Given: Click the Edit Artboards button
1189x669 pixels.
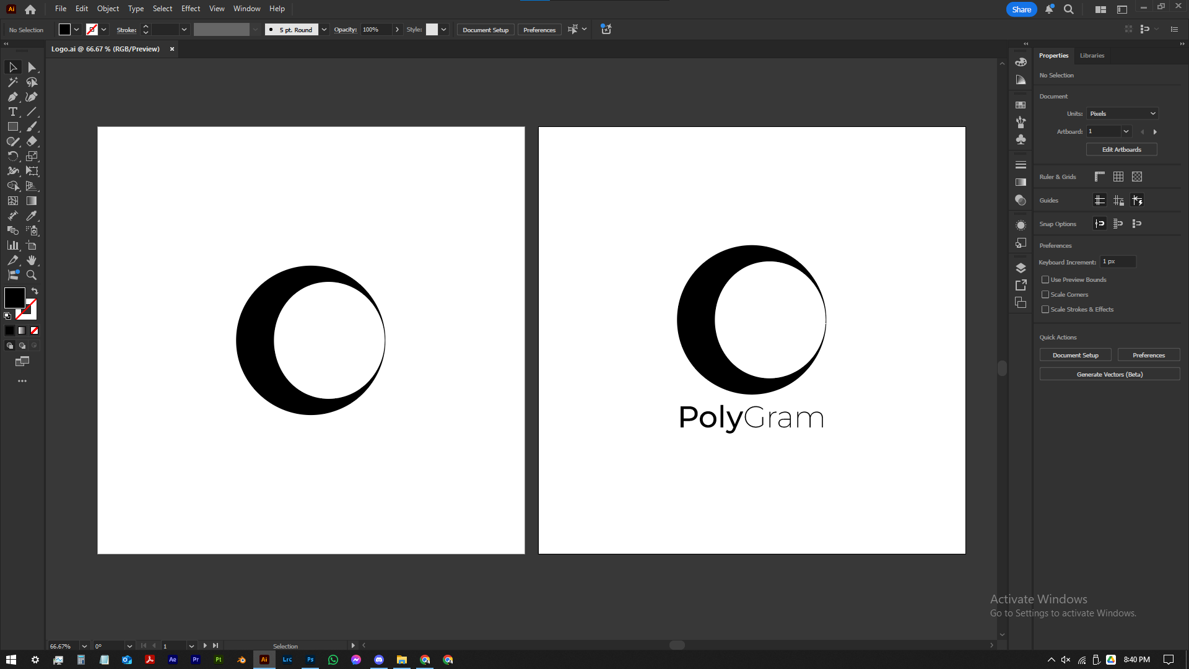Looking at the screenshot, I should [x=1121, y=149].
